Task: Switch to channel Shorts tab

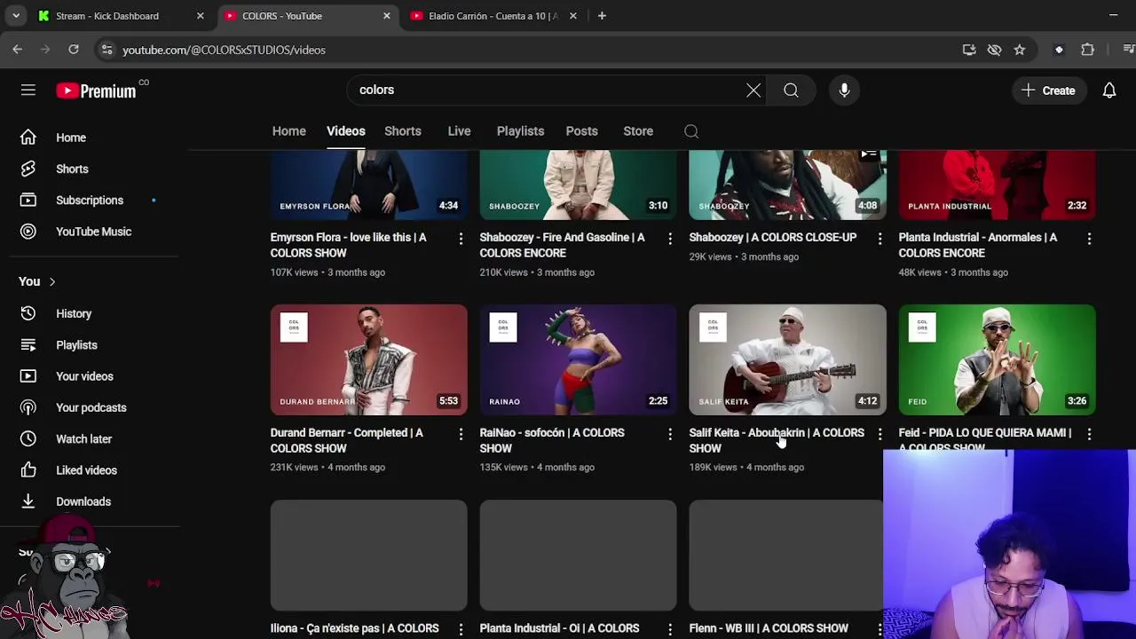Action: [x=403, y=131]
